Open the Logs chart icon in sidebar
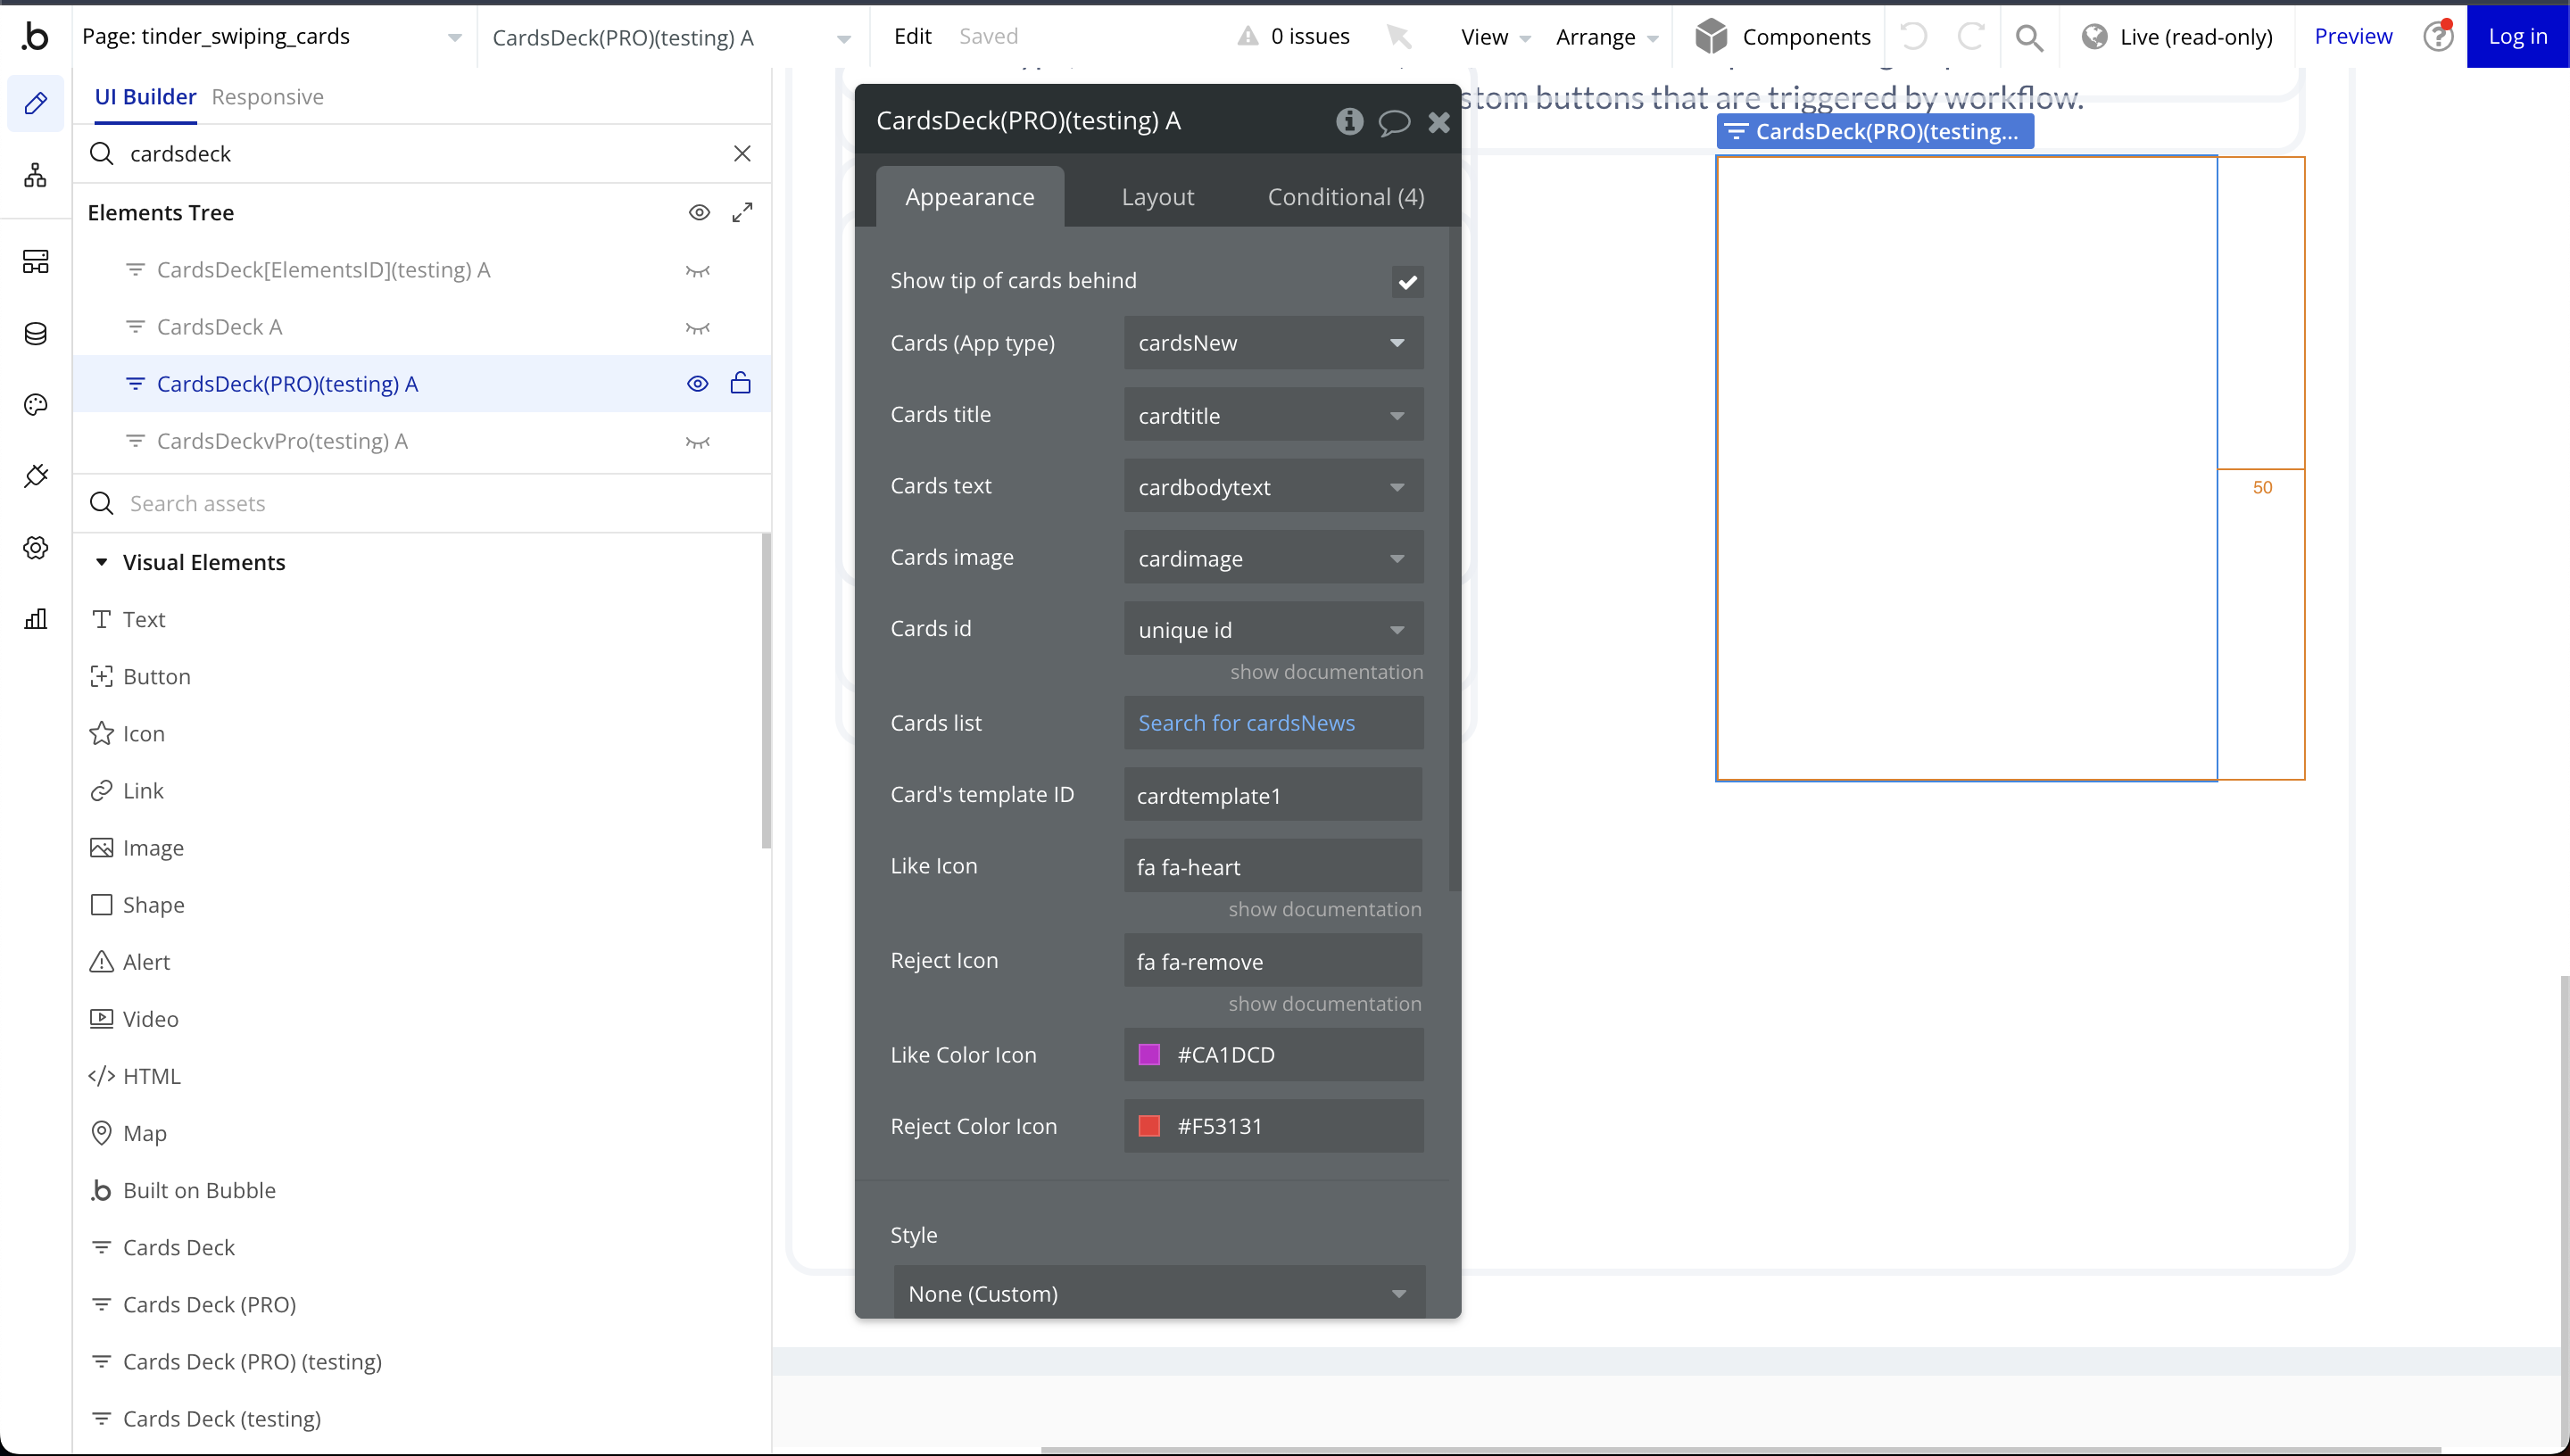This screenshot has height=1456, width=2570. point(36,619)
